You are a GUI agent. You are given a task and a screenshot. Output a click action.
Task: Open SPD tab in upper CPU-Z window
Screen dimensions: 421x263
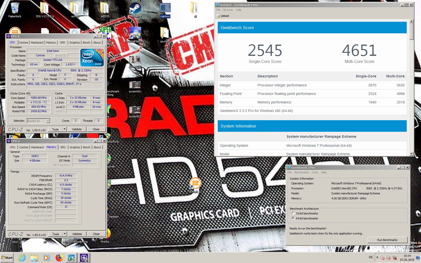(63, 43)
